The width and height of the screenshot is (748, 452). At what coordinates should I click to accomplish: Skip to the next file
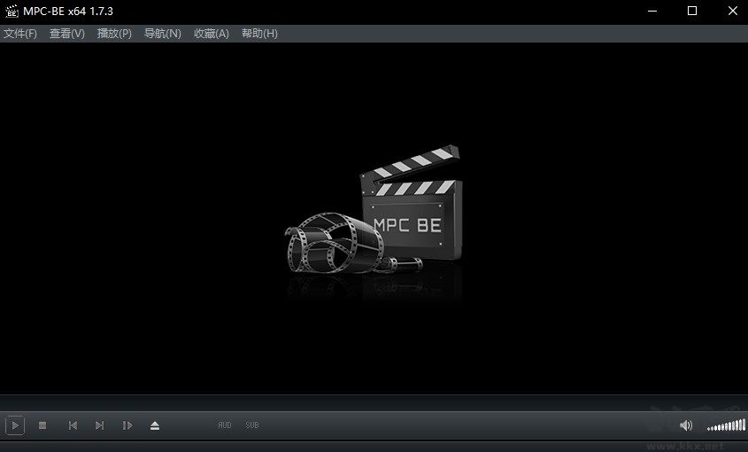tap(99, 425)
